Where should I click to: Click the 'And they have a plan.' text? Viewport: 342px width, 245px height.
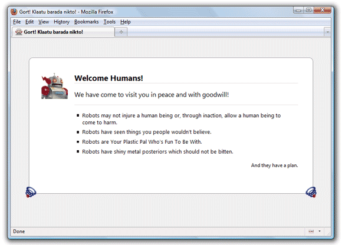point(274,165)
